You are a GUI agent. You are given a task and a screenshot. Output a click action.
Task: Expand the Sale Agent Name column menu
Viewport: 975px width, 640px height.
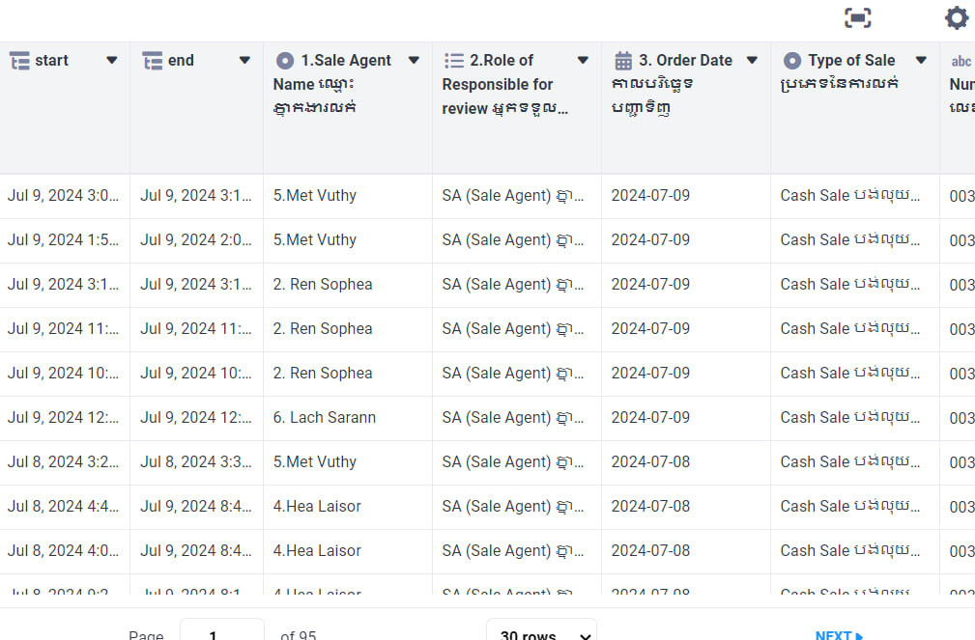[x=414, y=61]
